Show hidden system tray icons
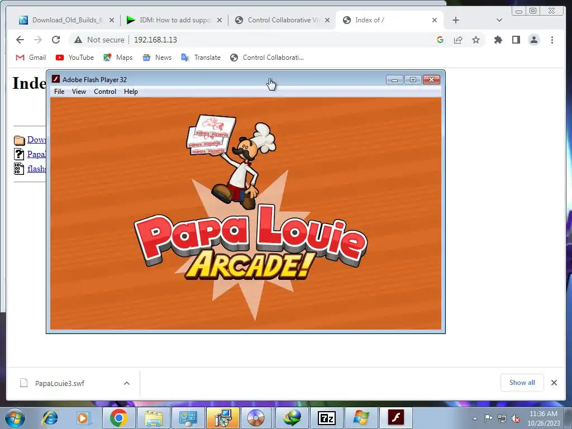This screenshot has height=429, width=572. tap(475, 418)
